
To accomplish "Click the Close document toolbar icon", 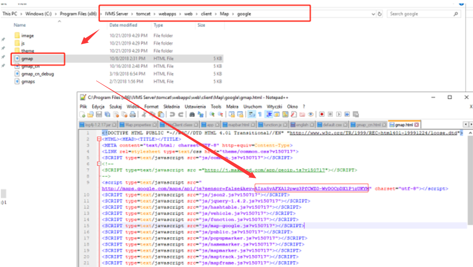I will coord(116,114).
